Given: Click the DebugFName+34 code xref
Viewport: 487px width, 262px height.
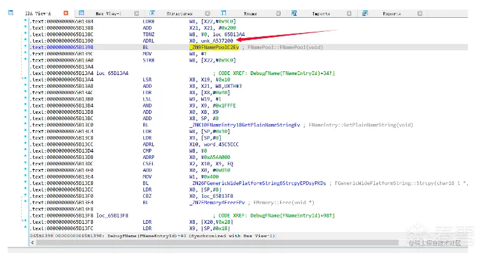Looking at the screenshot, I should (x=293, y=73).
